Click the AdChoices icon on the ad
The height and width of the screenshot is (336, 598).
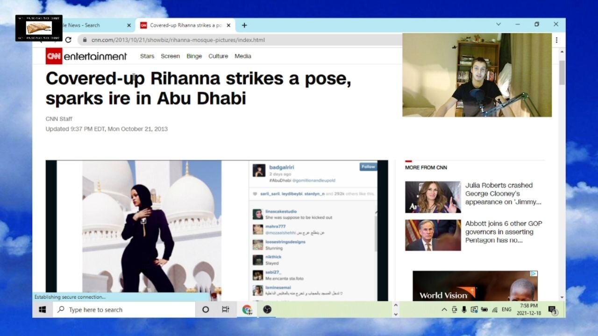pos(534,274)
